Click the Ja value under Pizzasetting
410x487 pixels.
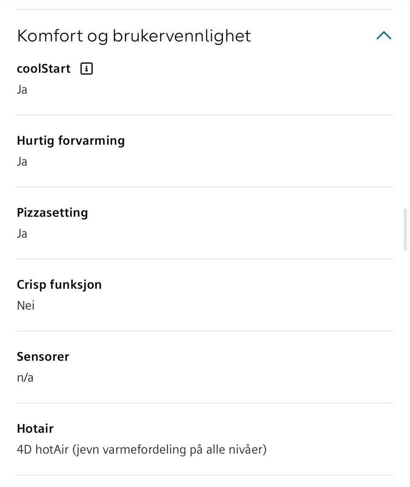(22, 234)
